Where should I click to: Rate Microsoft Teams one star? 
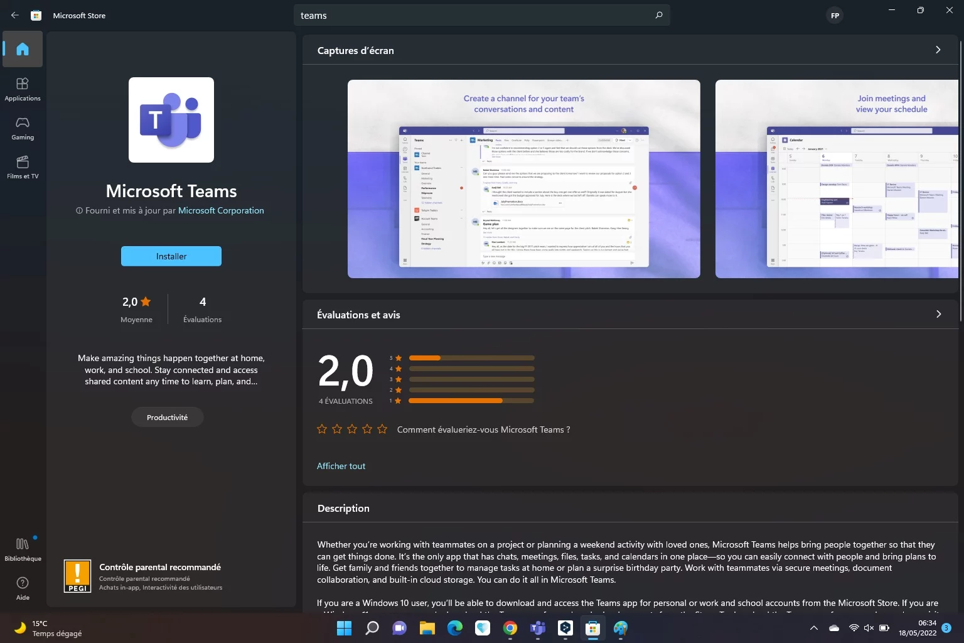click(322, 430)
